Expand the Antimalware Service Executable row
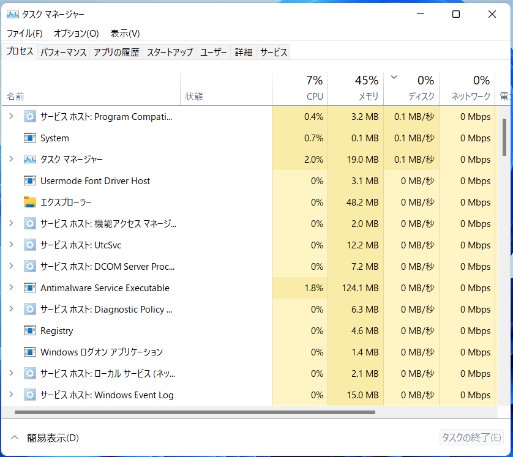Screen dimensions: 513x457 coord(11,288)
